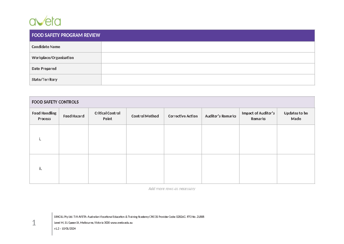The image size is (344, 244).
Task: Click Control Method cell in row ii.
Action: click(x=145, y=169)
